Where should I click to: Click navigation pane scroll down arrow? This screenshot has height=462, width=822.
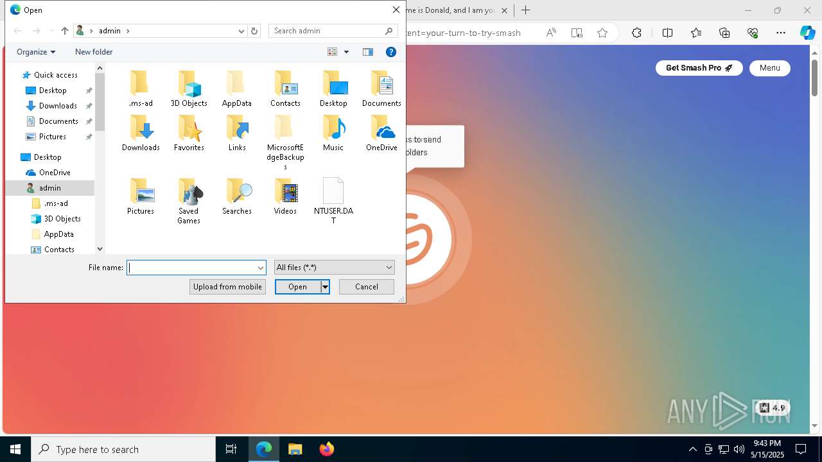tap(100, 249)
